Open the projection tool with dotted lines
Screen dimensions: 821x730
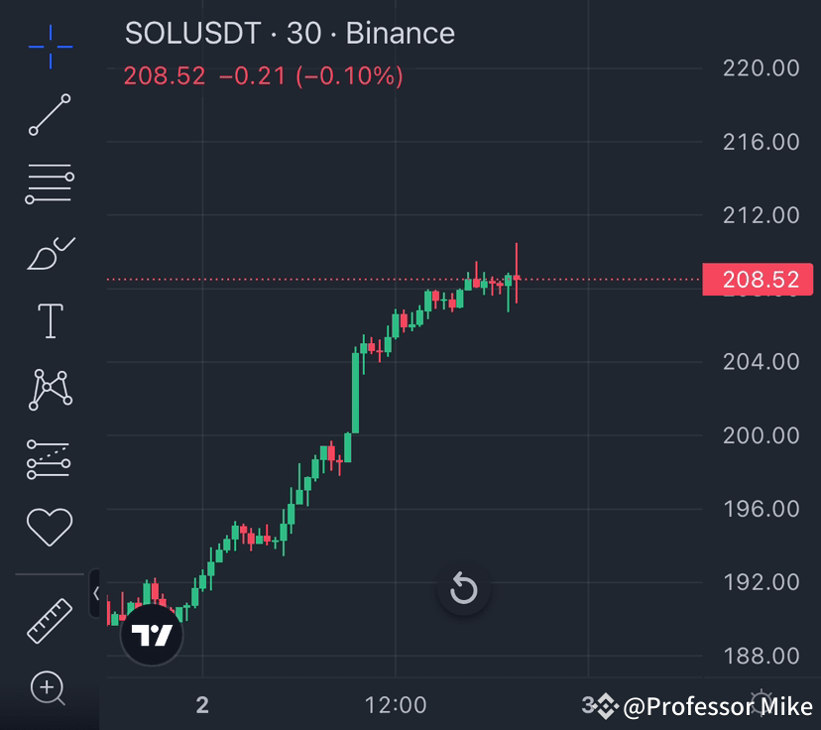(48, 460)
